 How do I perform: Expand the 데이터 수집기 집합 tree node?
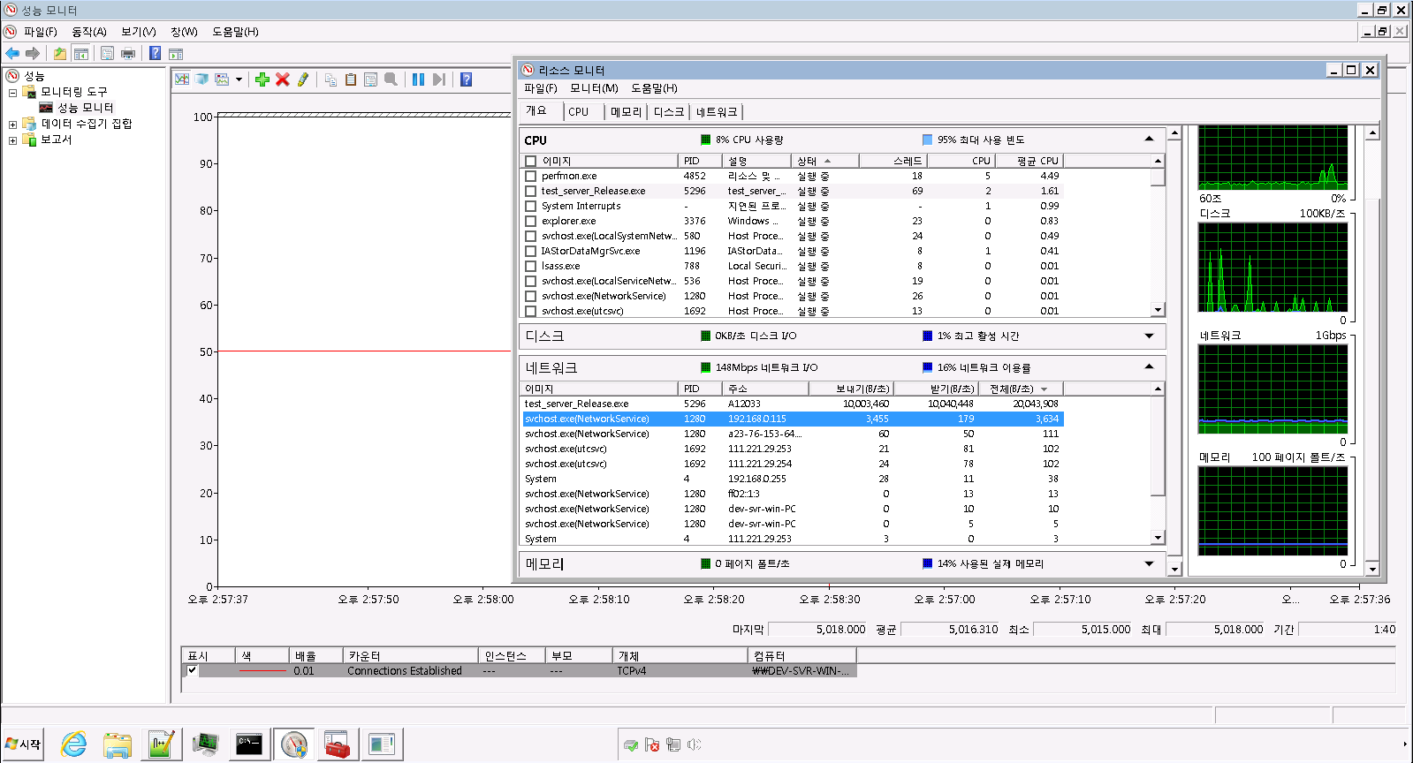click(12, 125)
